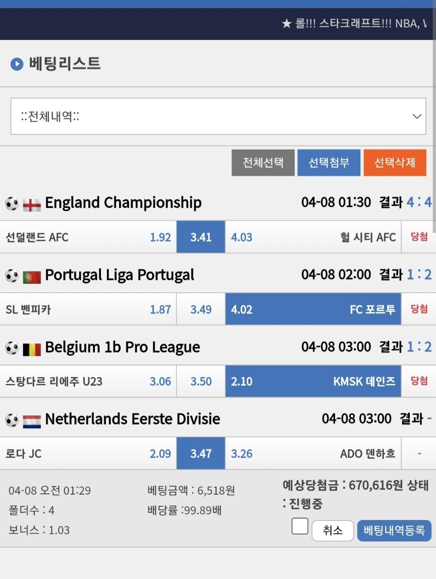Viewport: 436px width, 579px height.
Task: Click the chevron arrow of 전체내역 combo box
Action: tap(417, 116)
